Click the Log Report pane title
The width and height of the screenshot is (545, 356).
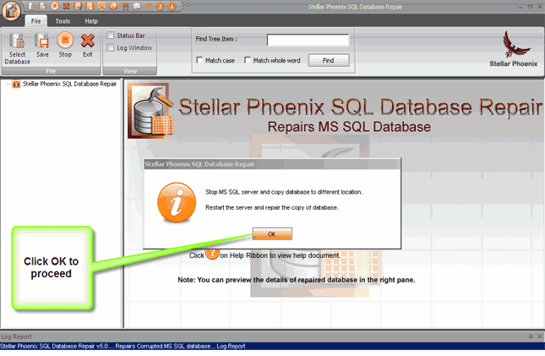[16, 337]
